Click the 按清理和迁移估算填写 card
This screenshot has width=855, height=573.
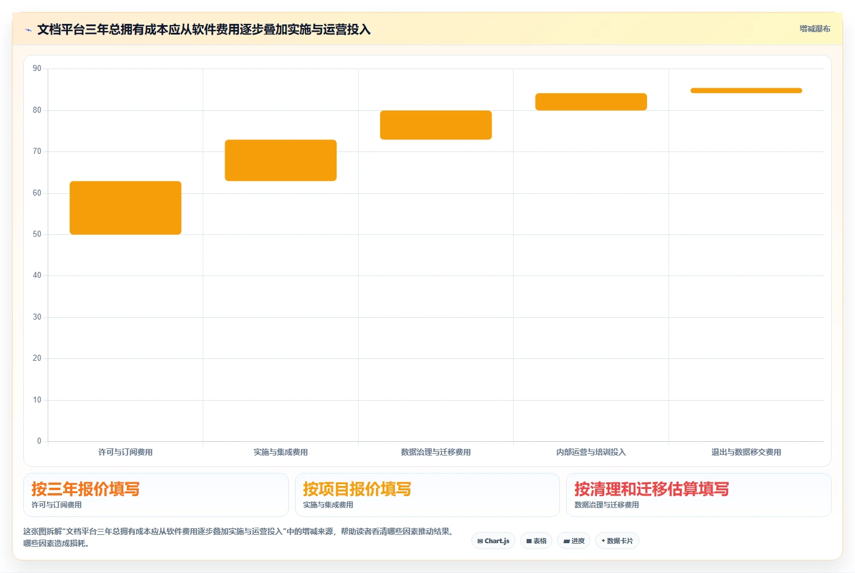tap(699, 495)
